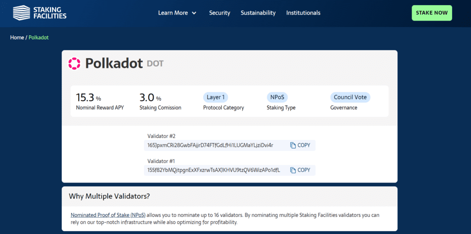Copy the Validator #1 address
471x234 pixels.
(x=300, y=170)
